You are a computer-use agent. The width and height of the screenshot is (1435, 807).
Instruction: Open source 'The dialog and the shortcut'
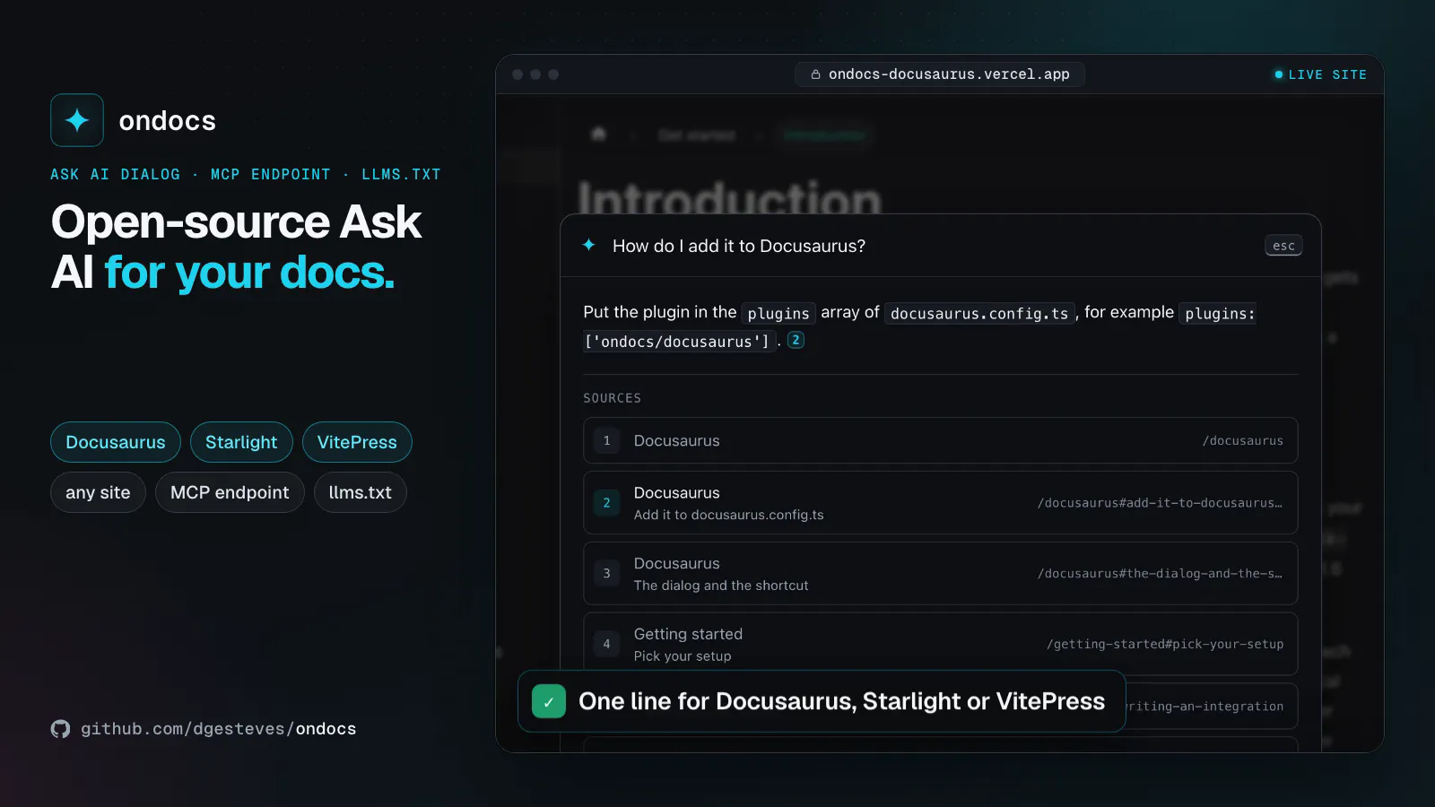pos(941,574)
